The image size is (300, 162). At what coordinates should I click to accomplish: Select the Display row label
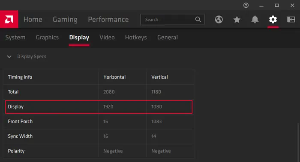click(16, 107)
